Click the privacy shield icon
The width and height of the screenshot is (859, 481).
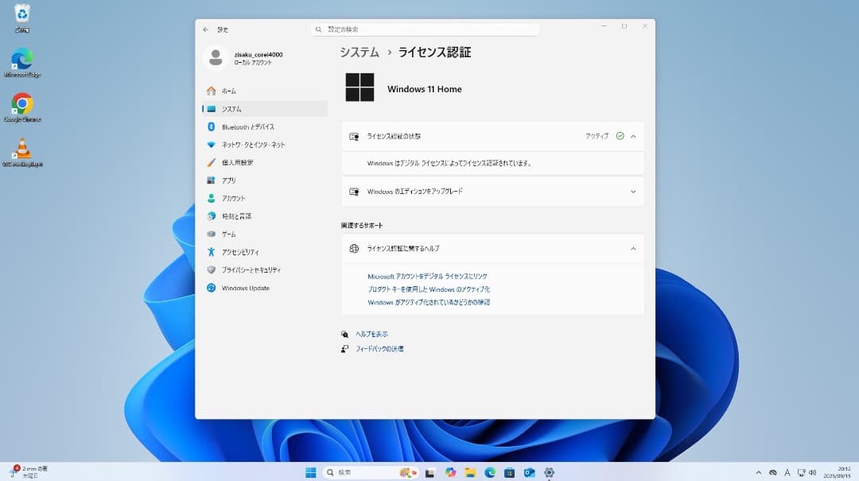[x=211, y=270]
